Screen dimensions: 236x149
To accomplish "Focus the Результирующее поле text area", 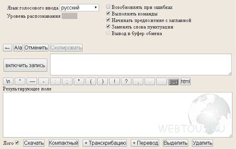I will [118, 115].
